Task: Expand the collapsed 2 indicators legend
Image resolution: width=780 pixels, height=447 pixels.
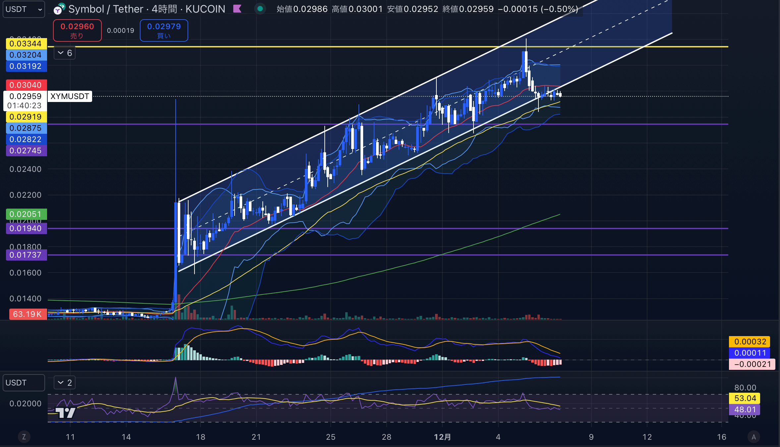Action: coord(65,383)
